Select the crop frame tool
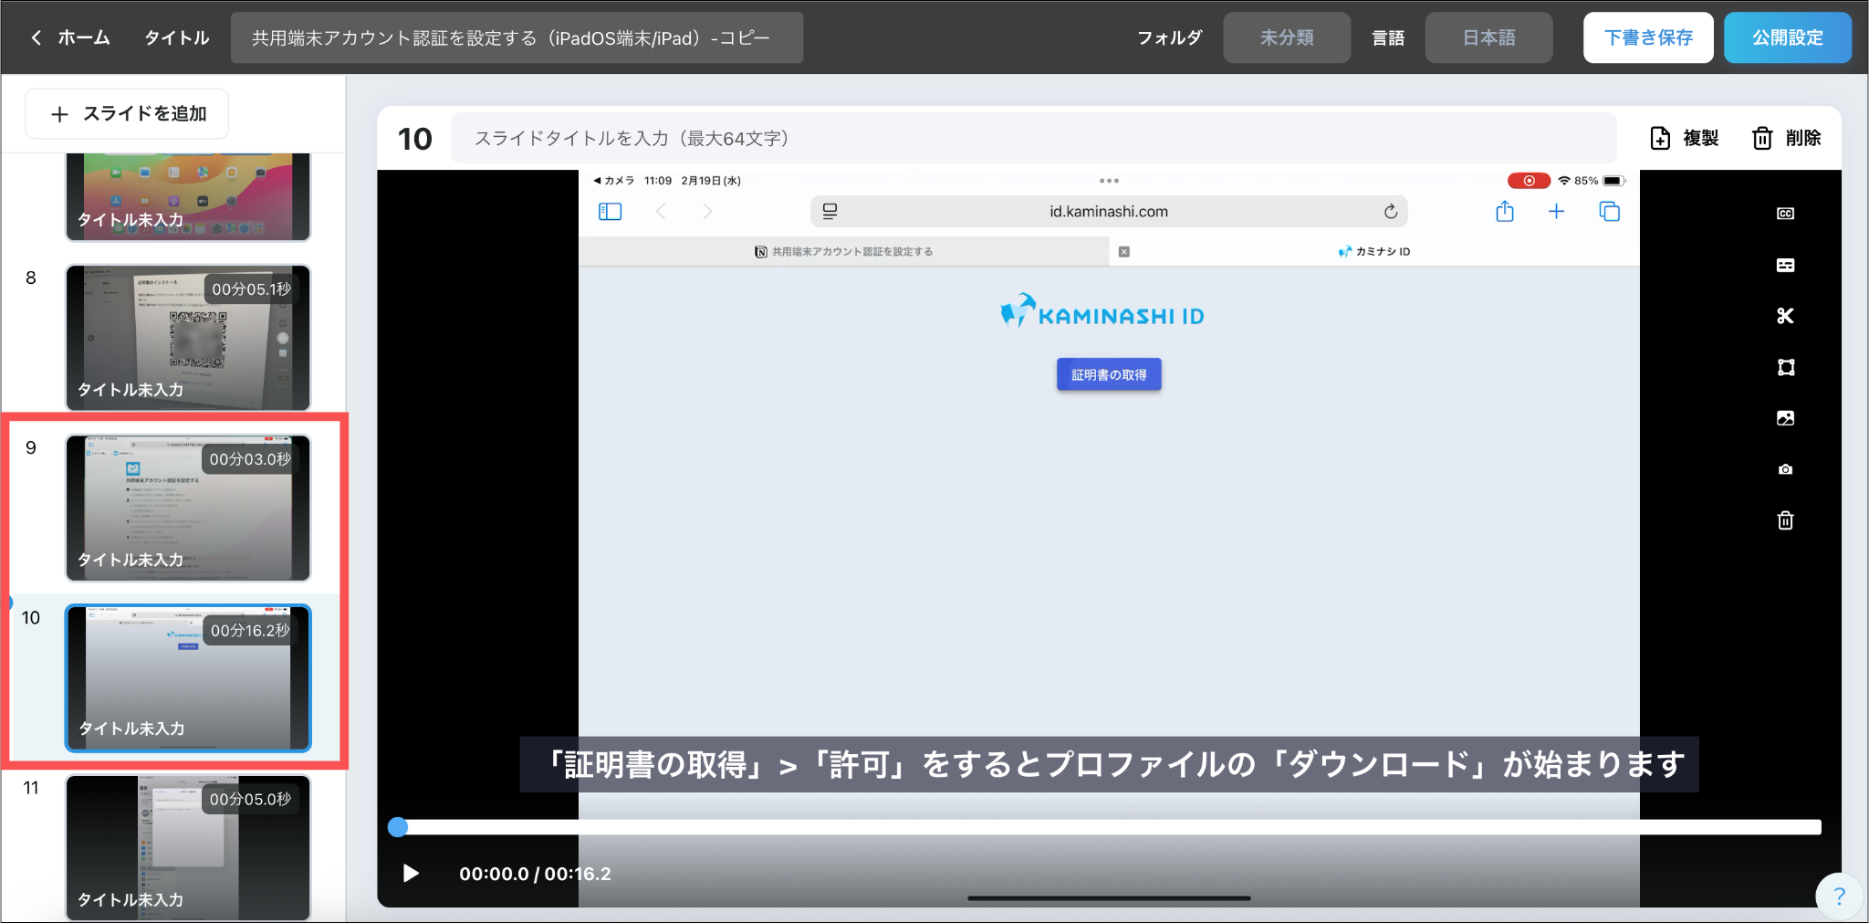Image resolution: width=1869 pixels, height=923 pixels. [x=1786, y=367]
